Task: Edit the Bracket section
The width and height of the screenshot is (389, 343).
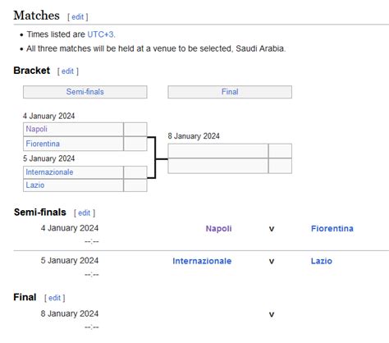Action: (67, 71)
